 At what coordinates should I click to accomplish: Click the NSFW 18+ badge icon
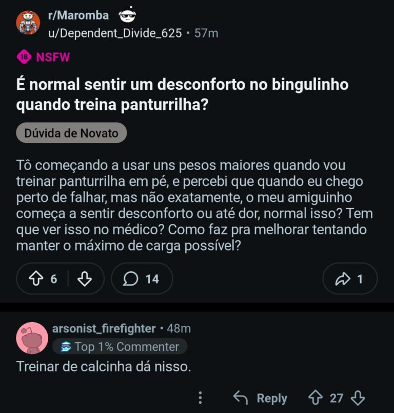[x=24, y=57]
